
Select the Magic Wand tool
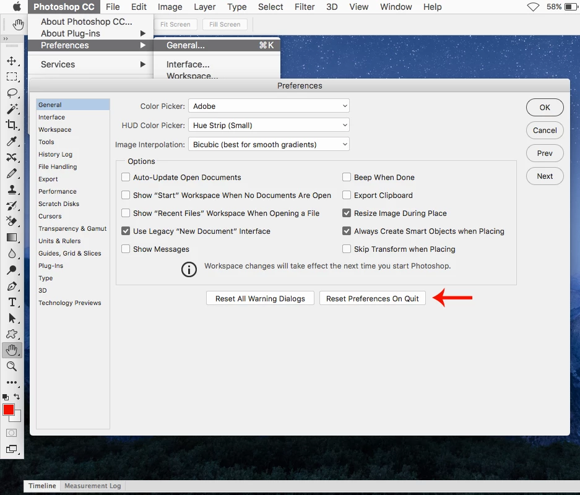[12, 109]
